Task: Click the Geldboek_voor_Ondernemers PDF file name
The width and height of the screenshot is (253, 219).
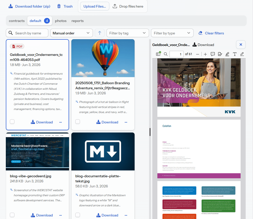Action: pyautogui.click(x=36, y=57)
